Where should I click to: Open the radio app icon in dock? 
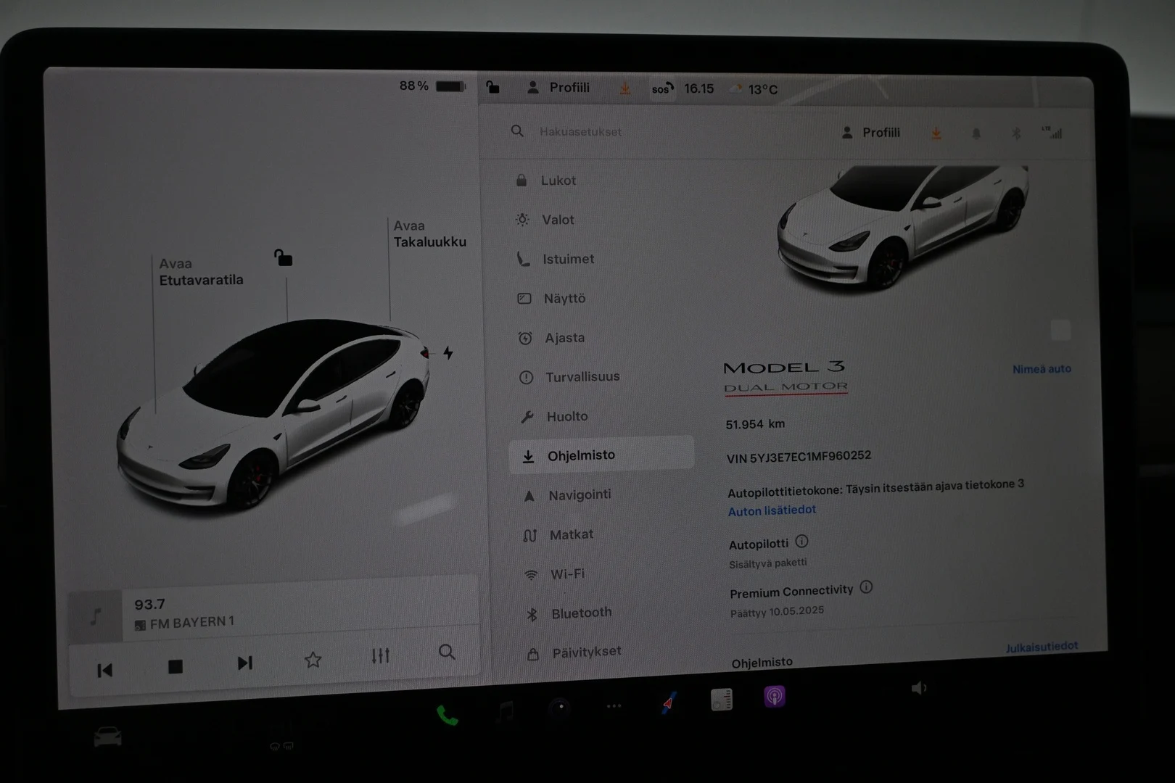pos(722,700)
